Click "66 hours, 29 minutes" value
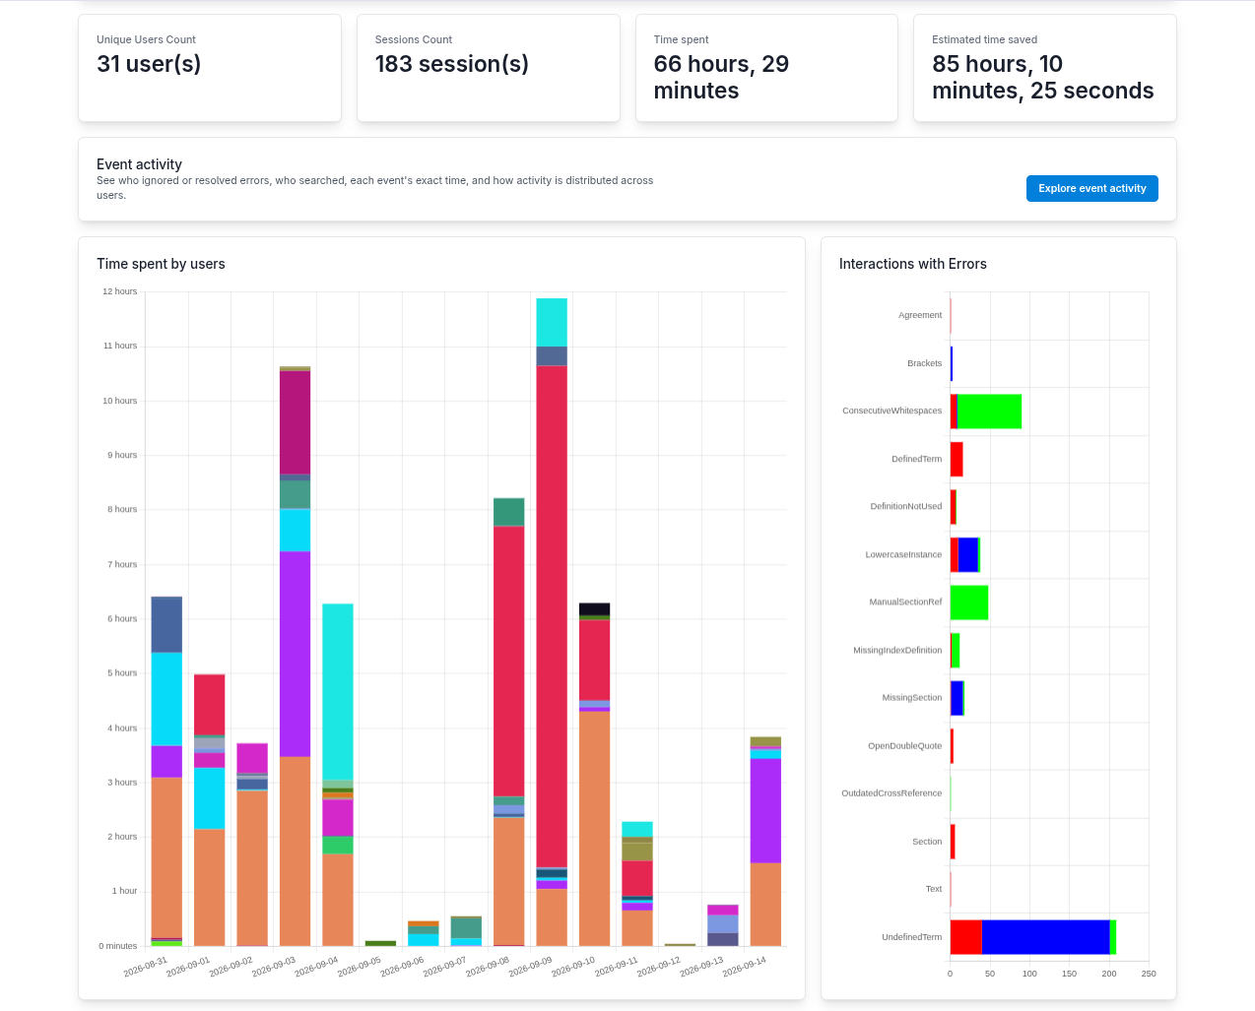 [x=721, y=77]
